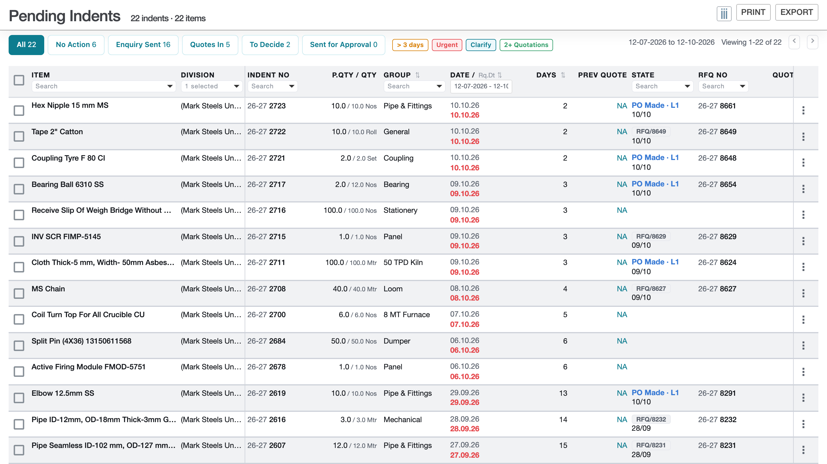Filter by the Urgent tag
The height and width of the screenshot is (464, 827).
447,45
